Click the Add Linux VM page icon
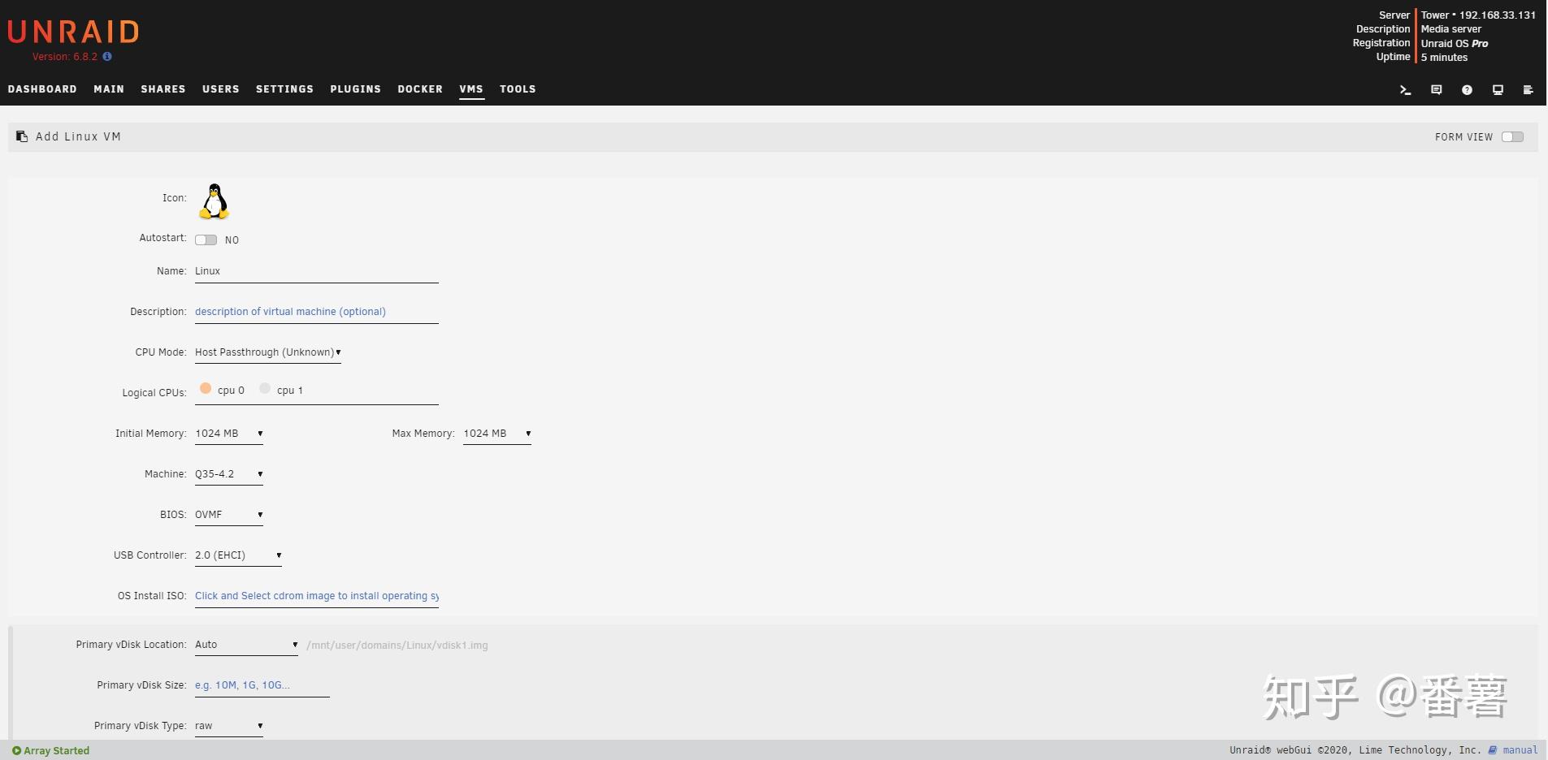The height and width of the screenshot is (760, 1548). click(x=20, y=136)
